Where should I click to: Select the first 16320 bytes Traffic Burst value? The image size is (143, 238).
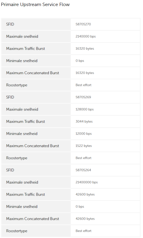pyautogui.click(x=85, y=49)
